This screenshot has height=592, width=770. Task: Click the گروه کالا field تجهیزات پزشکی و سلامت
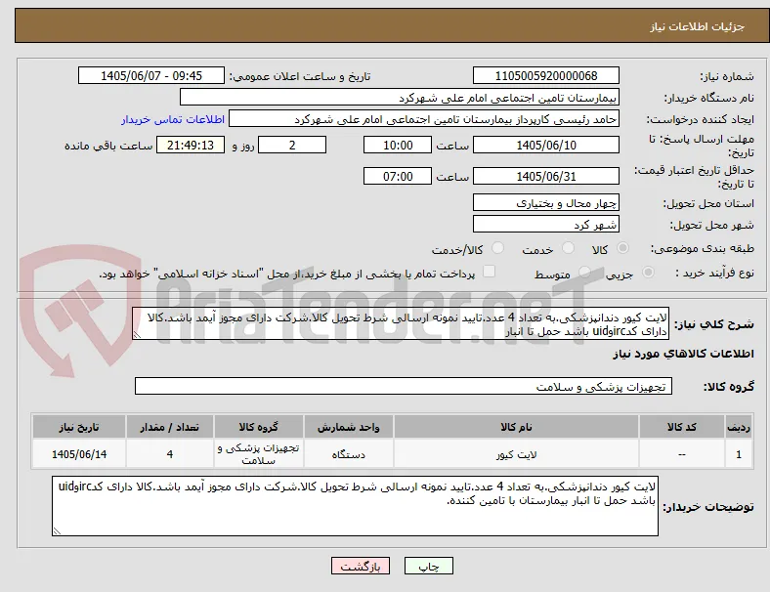pyautogui.click(x=404, y=386)
